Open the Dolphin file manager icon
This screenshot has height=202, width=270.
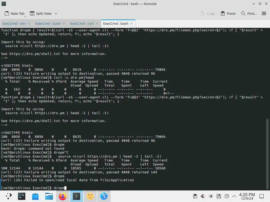(x=49, y=196)
